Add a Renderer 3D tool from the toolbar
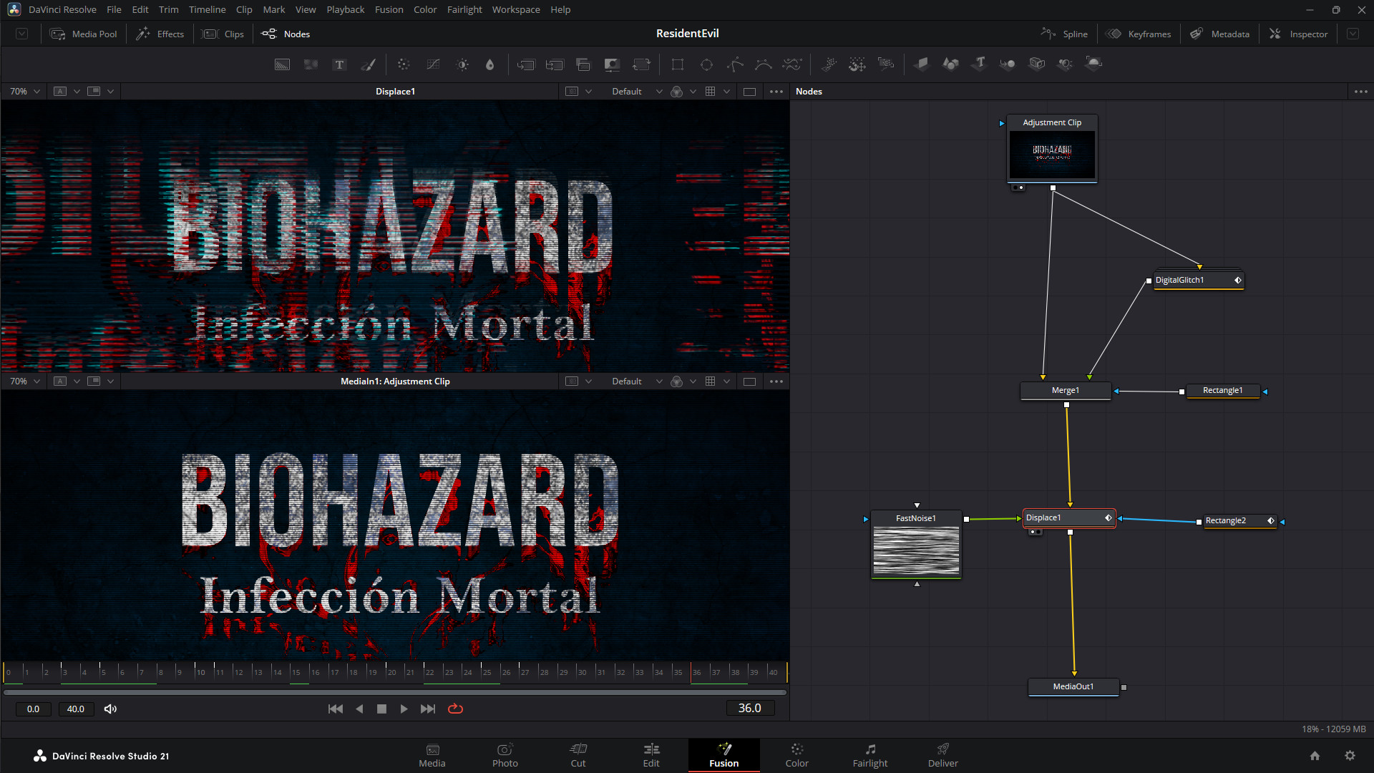 click(1093, 64)
